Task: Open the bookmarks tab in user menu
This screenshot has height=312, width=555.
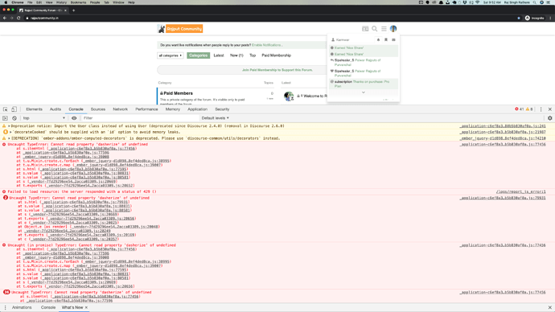Action: (386, 40)
